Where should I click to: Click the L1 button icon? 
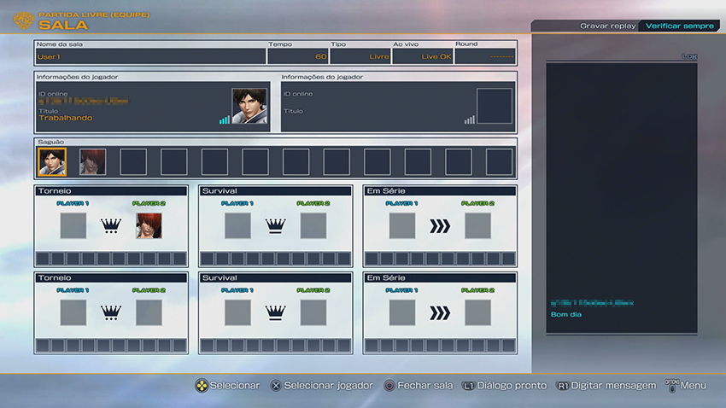tap(469, 387)
